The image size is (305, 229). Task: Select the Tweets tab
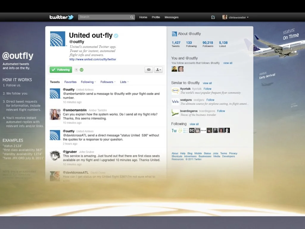[x=55, y=82]
